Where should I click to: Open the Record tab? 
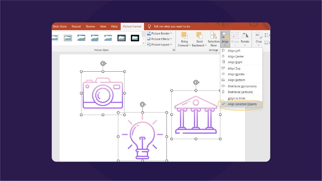tap(76, 26)
